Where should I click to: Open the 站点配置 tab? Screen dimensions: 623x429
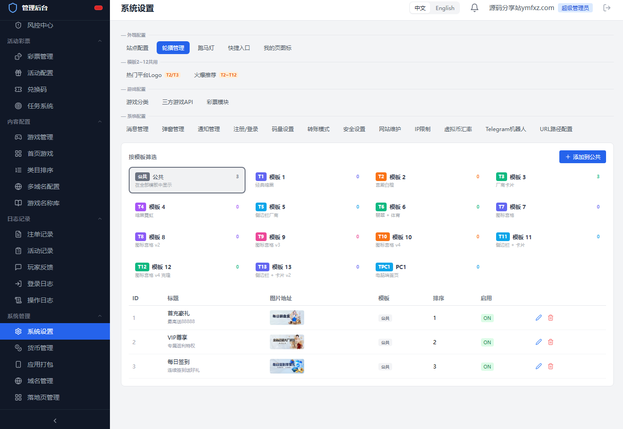click(x=137, y=48)
